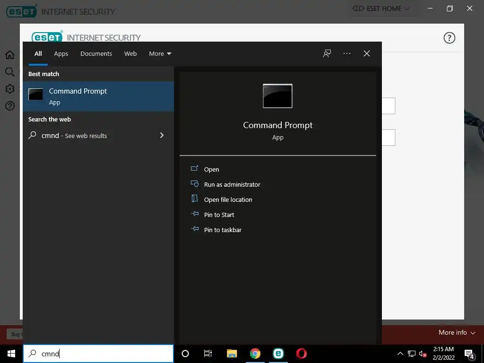The width and height of the screenshot is (484, 363).
Task: Click network icon in system tray
Action: tap(412, 354)
